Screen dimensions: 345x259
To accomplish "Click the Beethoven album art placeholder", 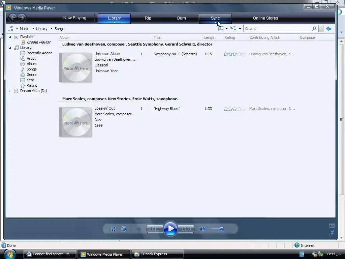I will pos(75,67).
